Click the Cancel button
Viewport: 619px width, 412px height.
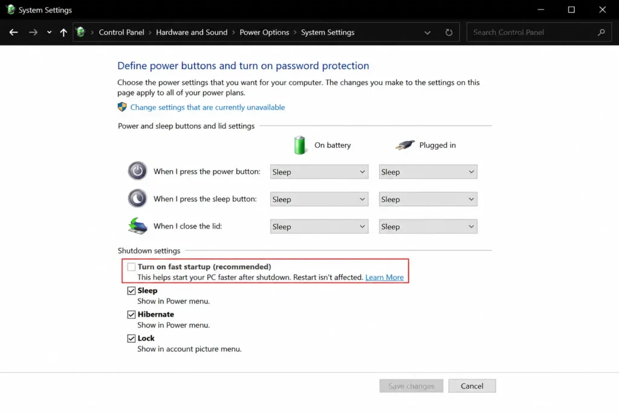(472, 386)
